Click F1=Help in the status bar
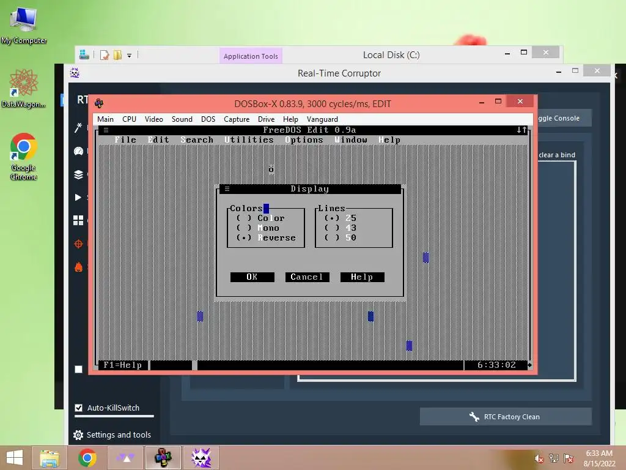626x470 pixels. pos(122,365)
